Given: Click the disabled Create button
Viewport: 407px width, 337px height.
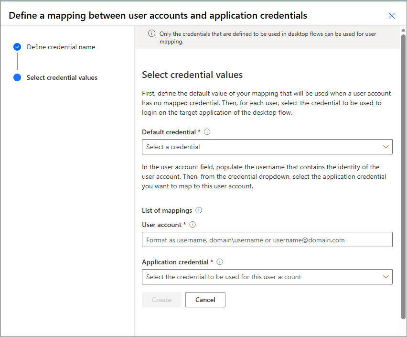Looking at the screenshot, I should click(161, 300).
